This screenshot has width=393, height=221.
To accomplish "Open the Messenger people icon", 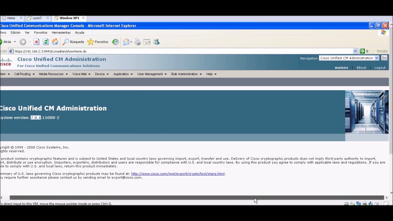I will pyautogui.click(x=156, y=42).
